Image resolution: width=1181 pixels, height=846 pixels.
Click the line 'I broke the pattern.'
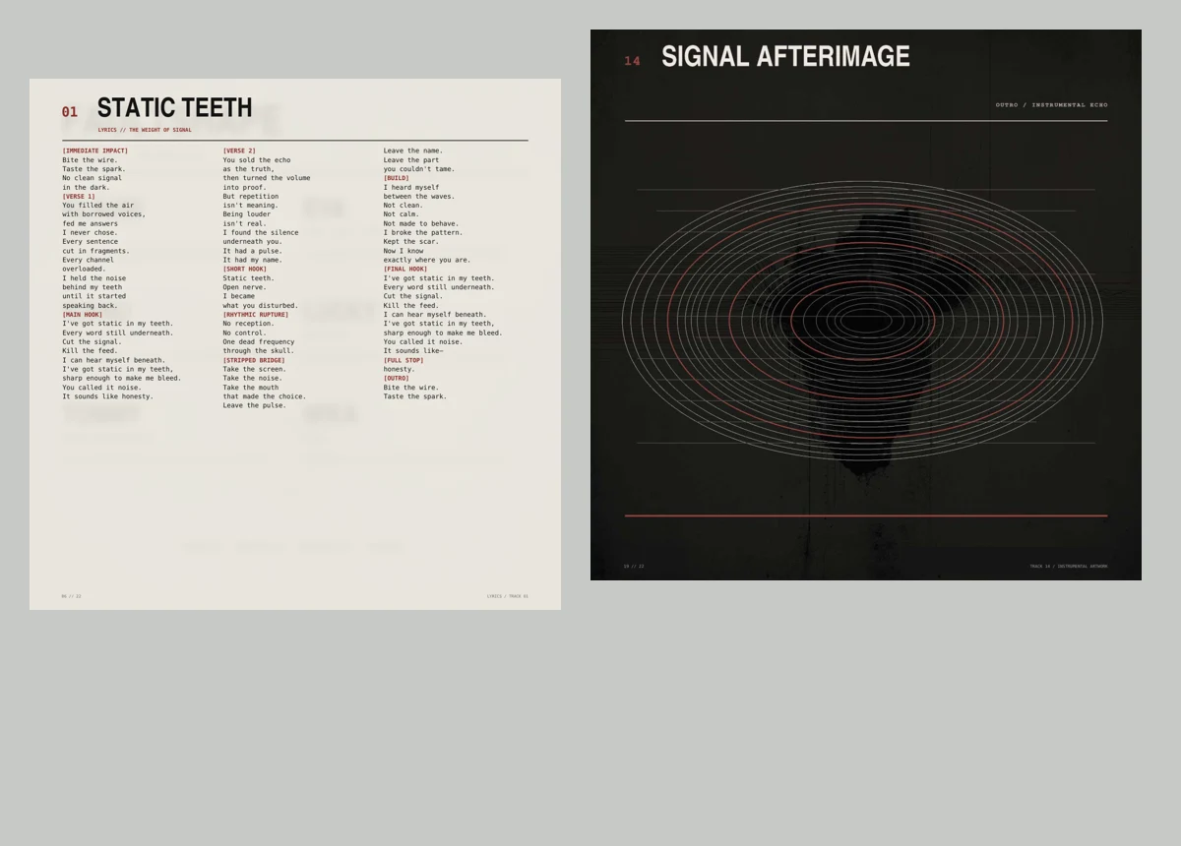pos(423,232)
